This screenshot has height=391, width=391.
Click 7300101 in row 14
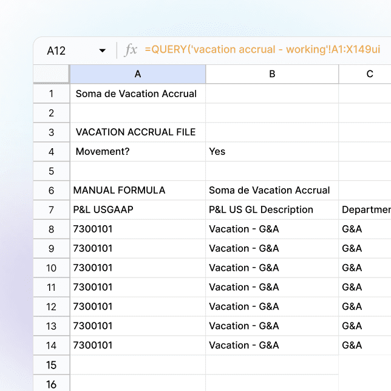click(x=138, y=345)
